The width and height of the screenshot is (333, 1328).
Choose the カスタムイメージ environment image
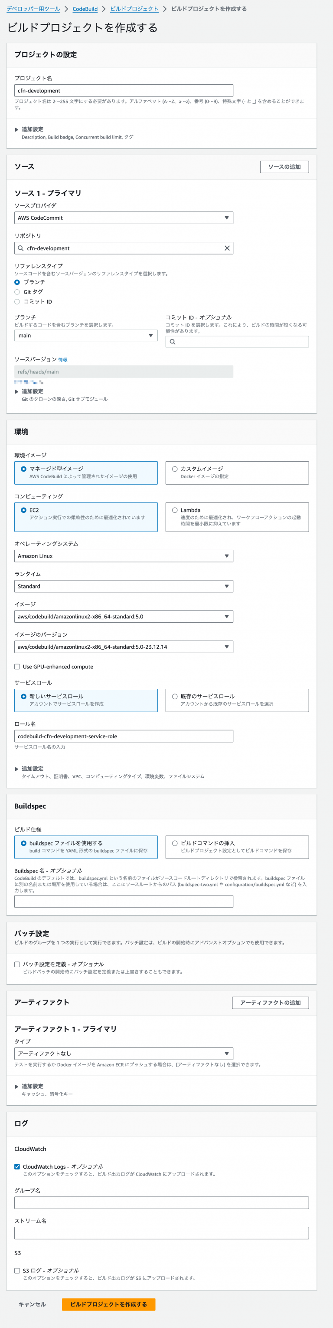(x=173, y=468)
